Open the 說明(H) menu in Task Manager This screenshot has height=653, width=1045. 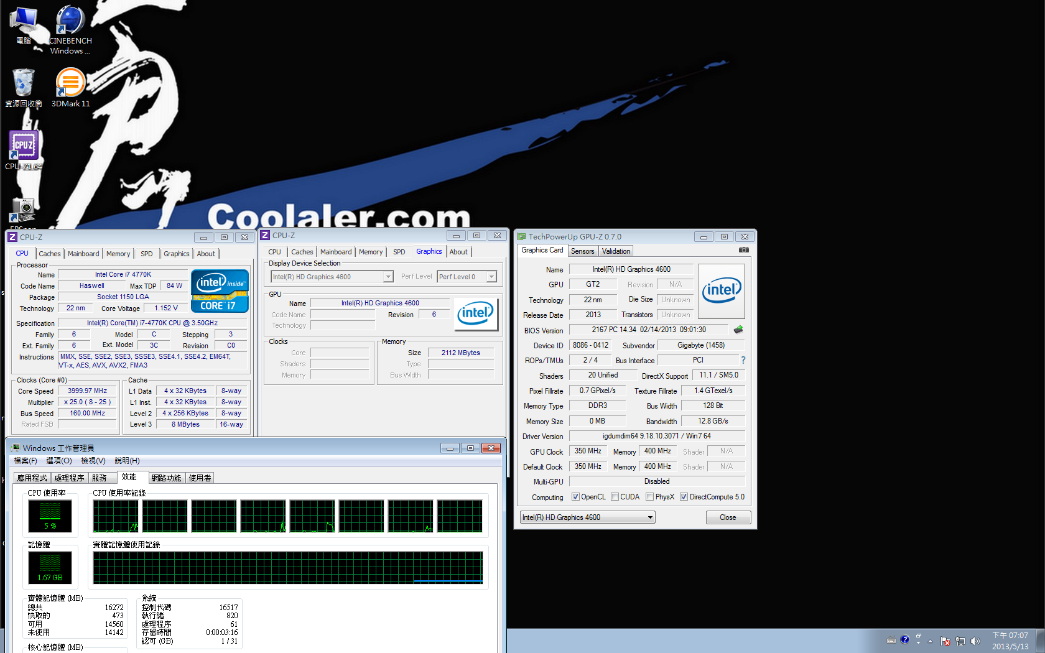coord(127,461)
